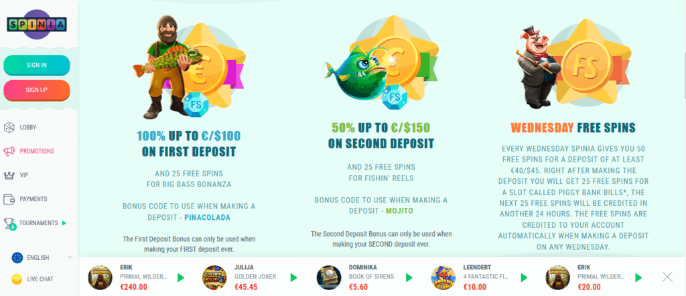
Task: Click the Payments wallet icon
Action: [9, 199]
